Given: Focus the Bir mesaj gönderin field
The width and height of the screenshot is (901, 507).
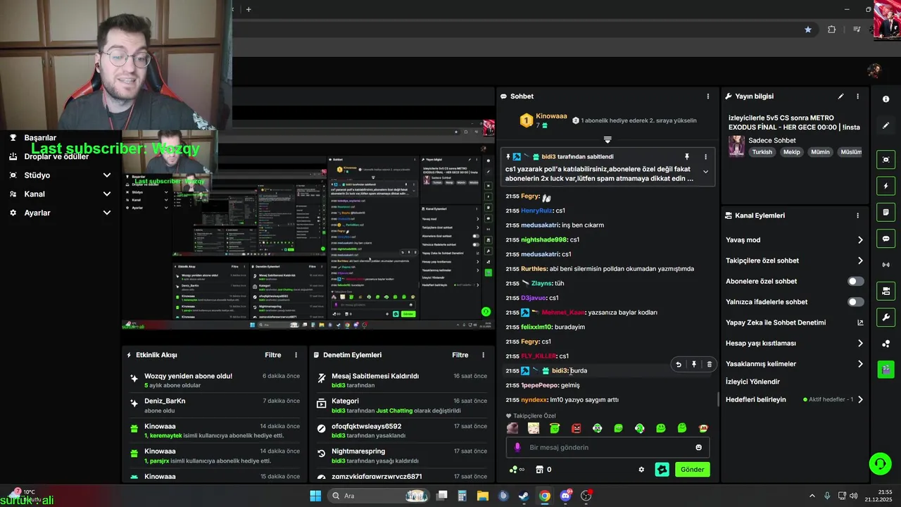Looking at the screenshot, I should pyautogui.click(x=608, y=447).
